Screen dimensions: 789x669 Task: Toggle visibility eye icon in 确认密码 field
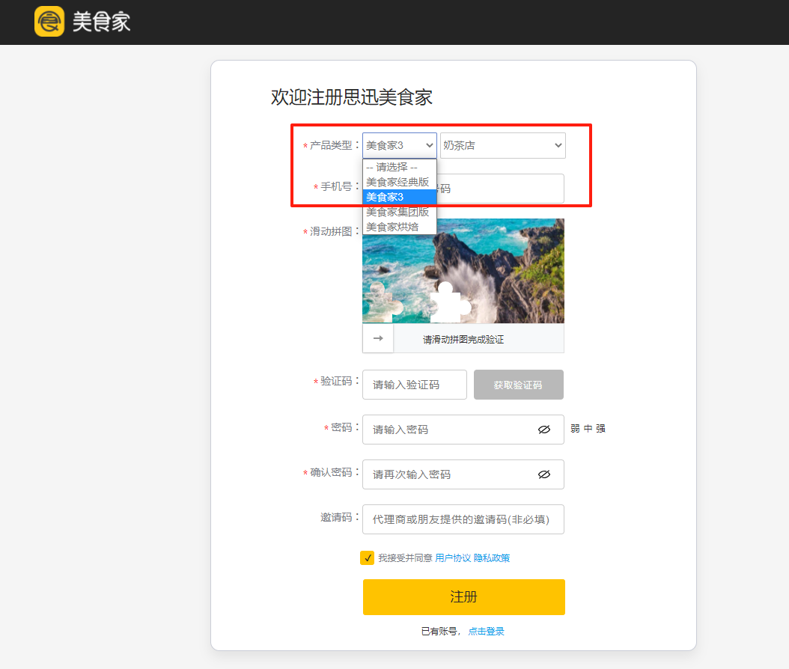(x=544, y=474)
